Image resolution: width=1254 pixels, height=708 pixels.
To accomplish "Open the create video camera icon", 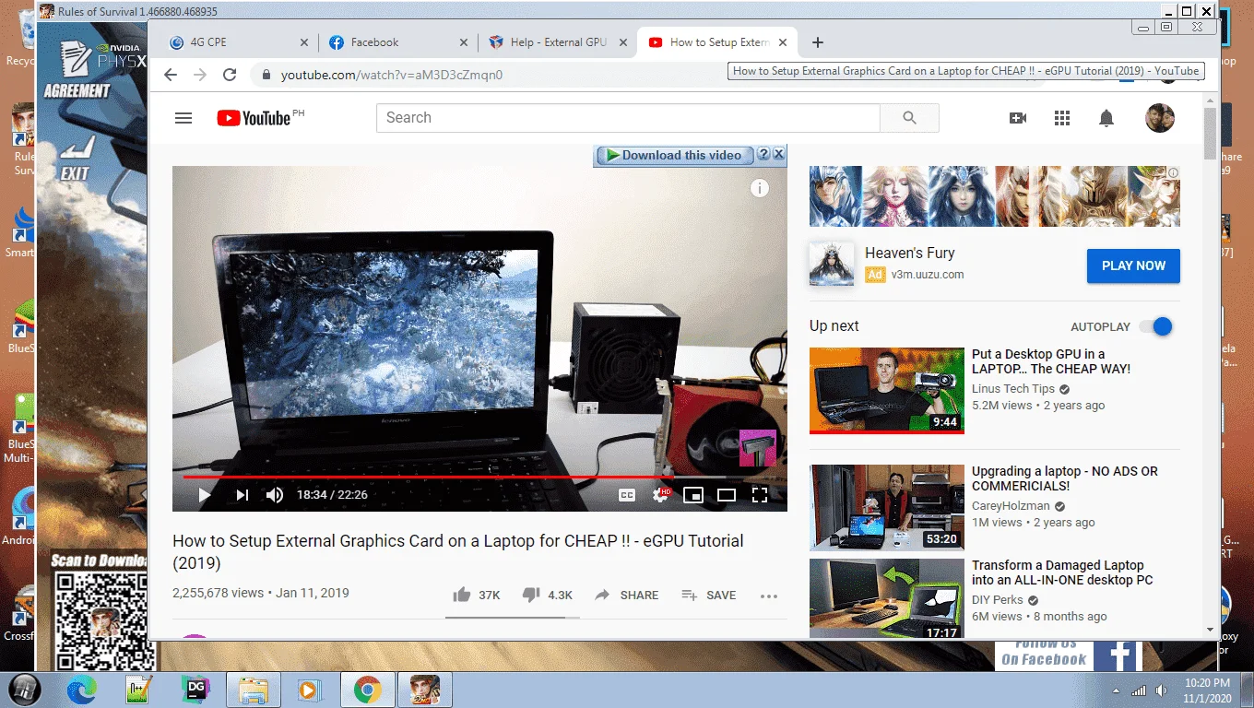I will coord(1018,118).
